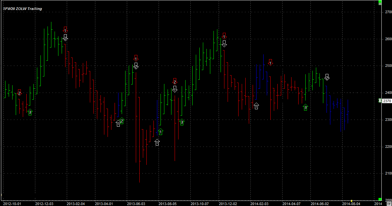392x206 pixels.
Task: Click the 2013-06-03 date label on time axis
Action: pyautogui.click(x=136, y=204)
